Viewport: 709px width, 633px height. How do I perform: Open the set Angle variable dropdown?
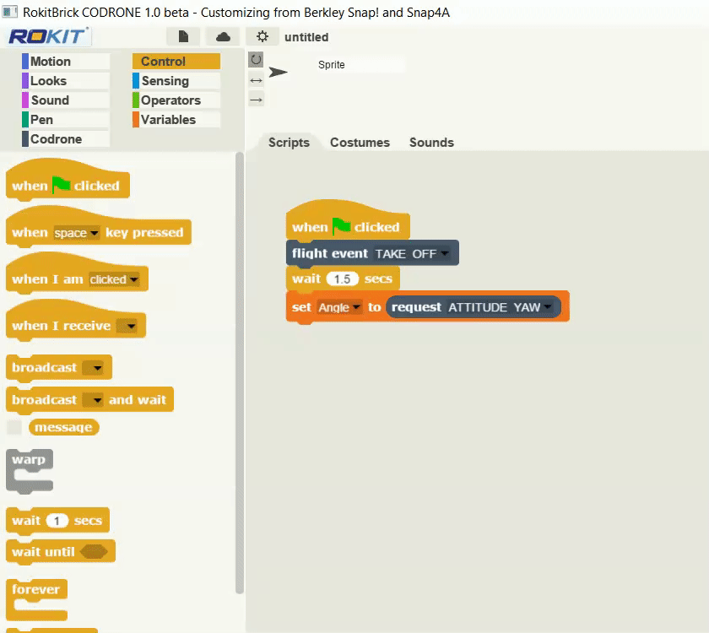pyautogui.click(x=339, y=307)
